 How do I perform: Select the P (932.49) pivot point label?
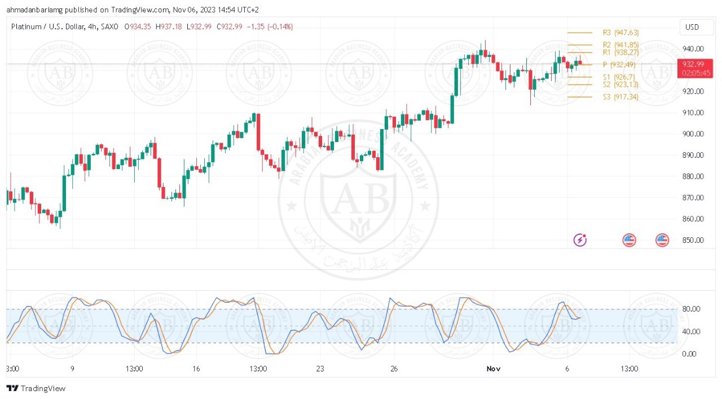619,65
